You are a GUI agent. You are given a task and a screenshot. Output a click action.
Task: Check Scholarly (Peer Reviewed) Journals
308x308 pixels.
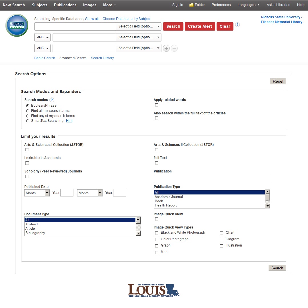pos(27,176)
